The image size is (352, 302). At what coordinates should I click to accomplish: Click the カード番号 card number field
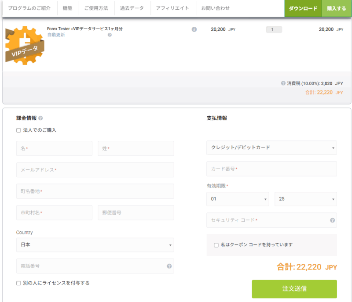point(271,169)
